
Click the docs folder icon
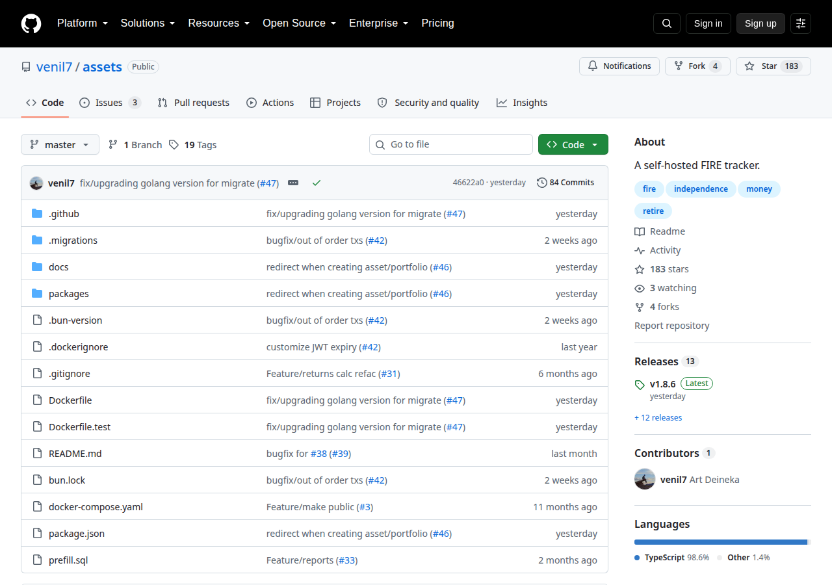pyautogui.click(x=37, y=266)
